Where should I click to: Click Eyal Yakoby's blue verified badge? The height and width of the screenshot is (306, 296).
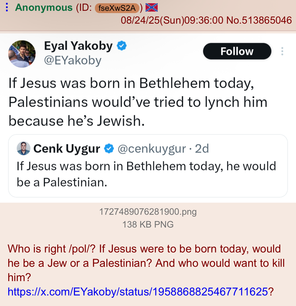click(x=122, y=46)
